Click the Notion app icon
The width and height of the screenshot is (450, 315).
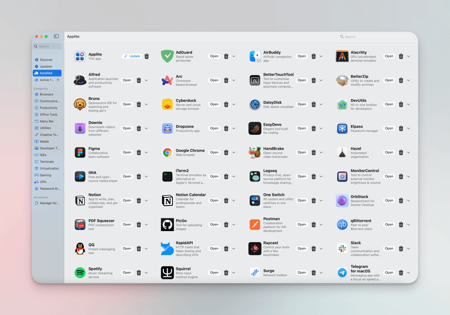coord(80,201)
